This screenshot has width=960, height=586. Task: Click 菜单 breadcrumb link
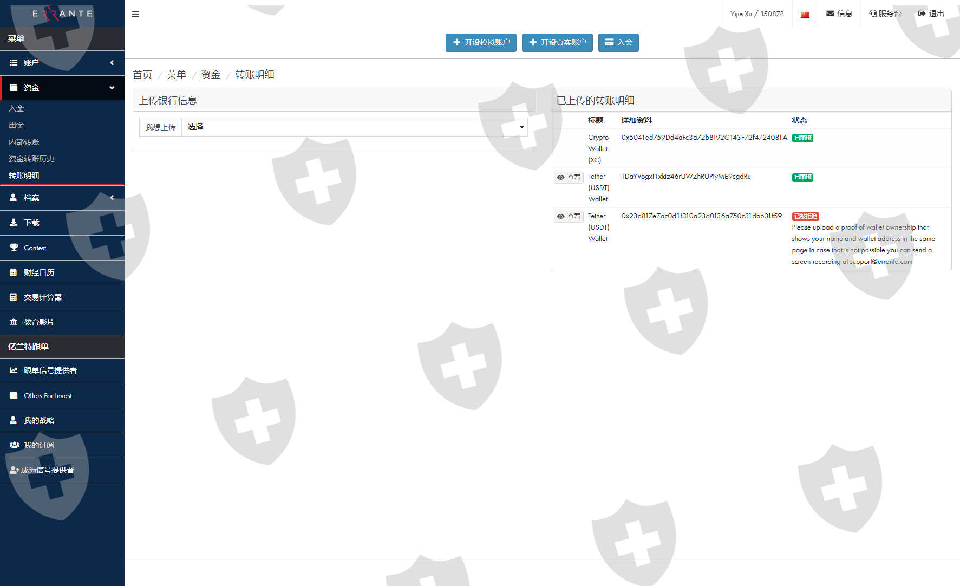point(177,75)
